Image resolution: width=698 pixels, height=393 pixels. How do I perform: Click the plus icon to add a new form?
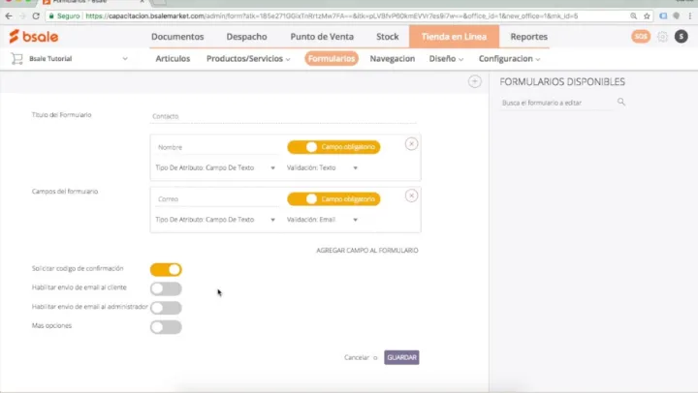coord(475,81)
